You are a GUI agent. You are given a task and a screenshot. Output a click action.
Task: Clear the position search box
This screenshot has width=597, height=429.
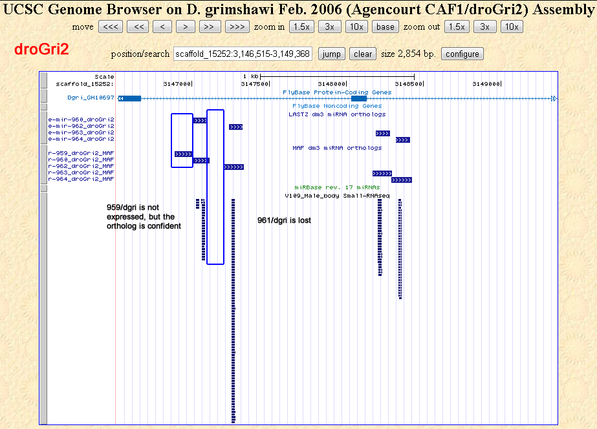363,54
